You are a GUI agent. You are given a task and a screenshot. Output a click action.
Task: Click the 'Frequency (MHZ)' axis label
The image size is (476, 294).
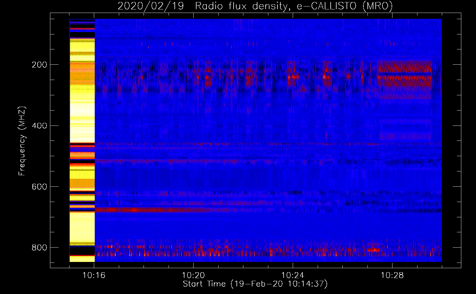(22, 141)
